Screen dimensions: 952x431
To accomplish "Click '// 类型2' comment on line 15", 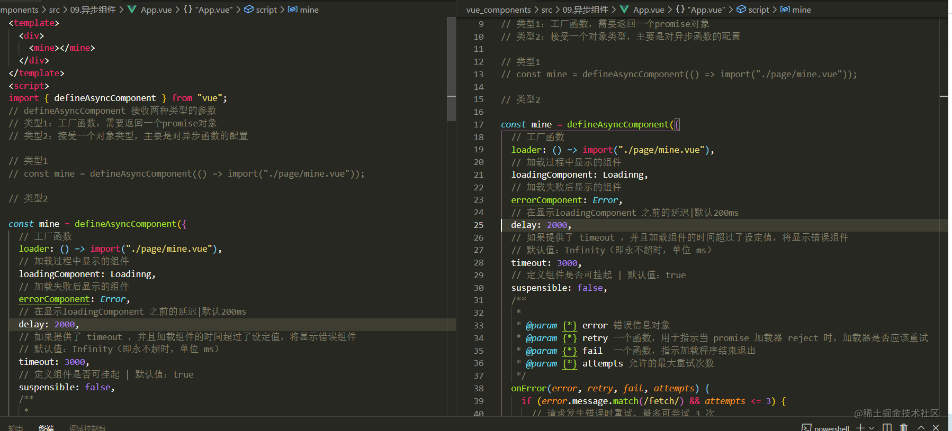I will 520,99.
